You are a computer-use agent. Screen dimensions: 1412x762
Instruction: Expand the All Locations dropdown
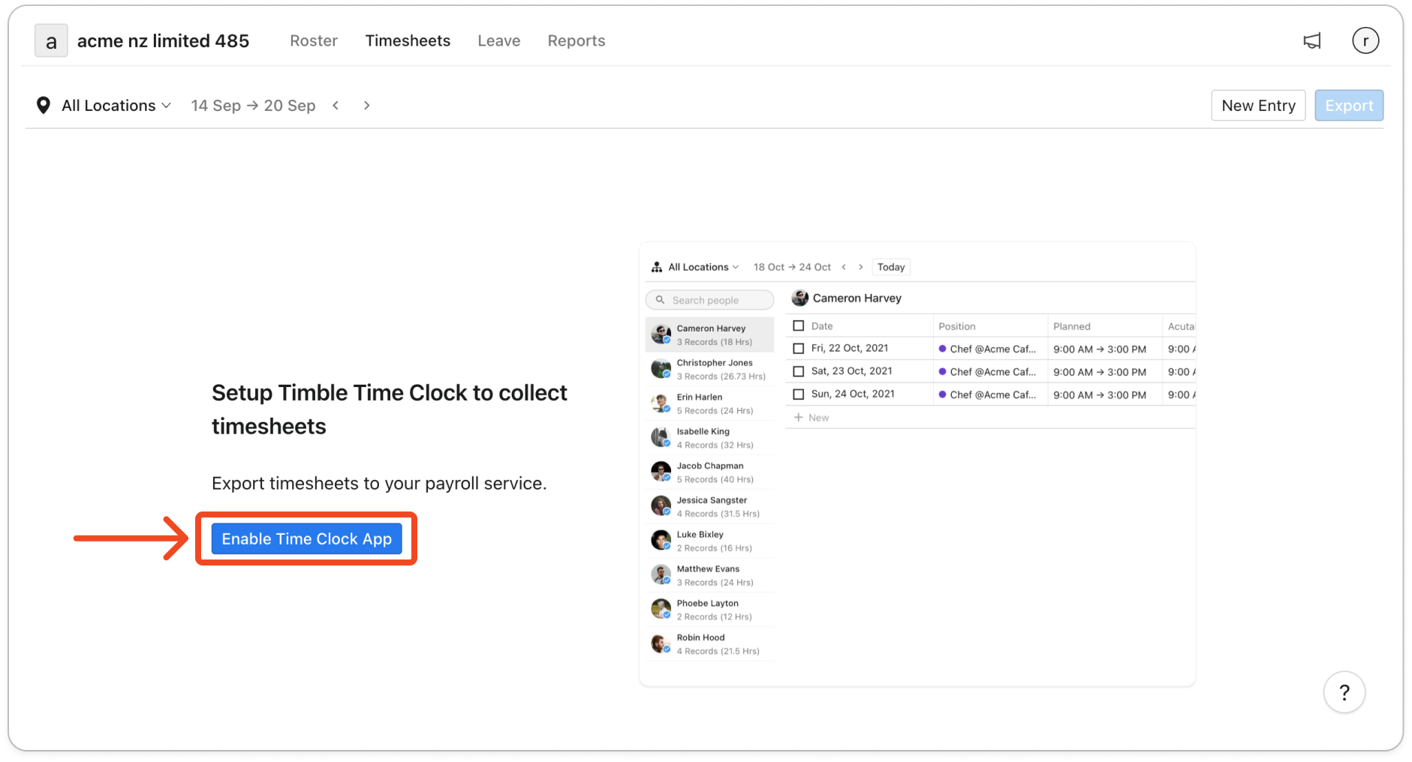pyautogui.click(x=116, y=106)
